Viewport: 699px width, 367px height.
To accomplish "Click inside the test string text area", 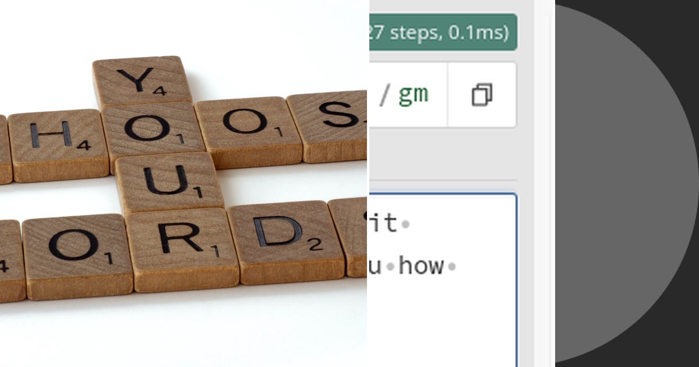I will 443,281.
